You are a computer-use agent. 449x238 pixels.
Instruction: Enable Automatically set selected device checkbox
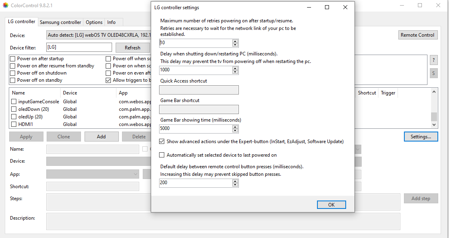click(162, 155)
